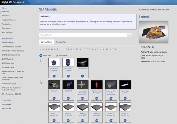Open the Advanced Crew Escape Suit thumbnail
This screenshot has height=124, width=177.
coord(97,85)
